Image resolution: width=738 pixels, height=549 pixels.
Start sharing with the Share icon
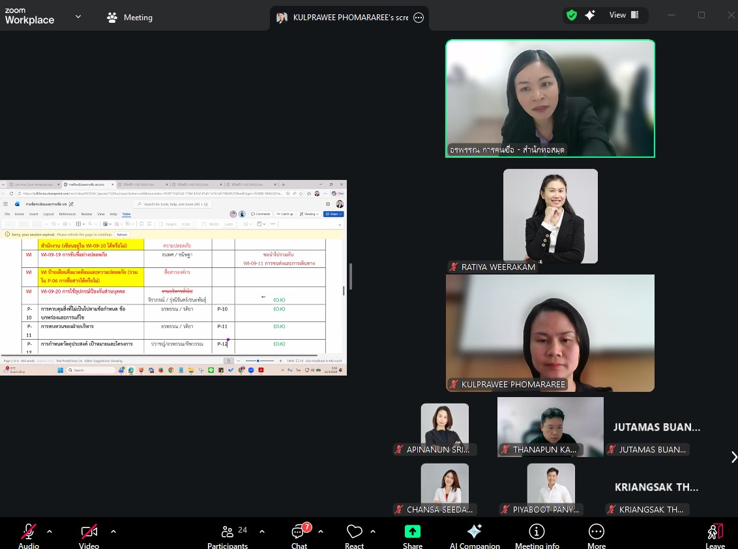[x=413, y=531]
